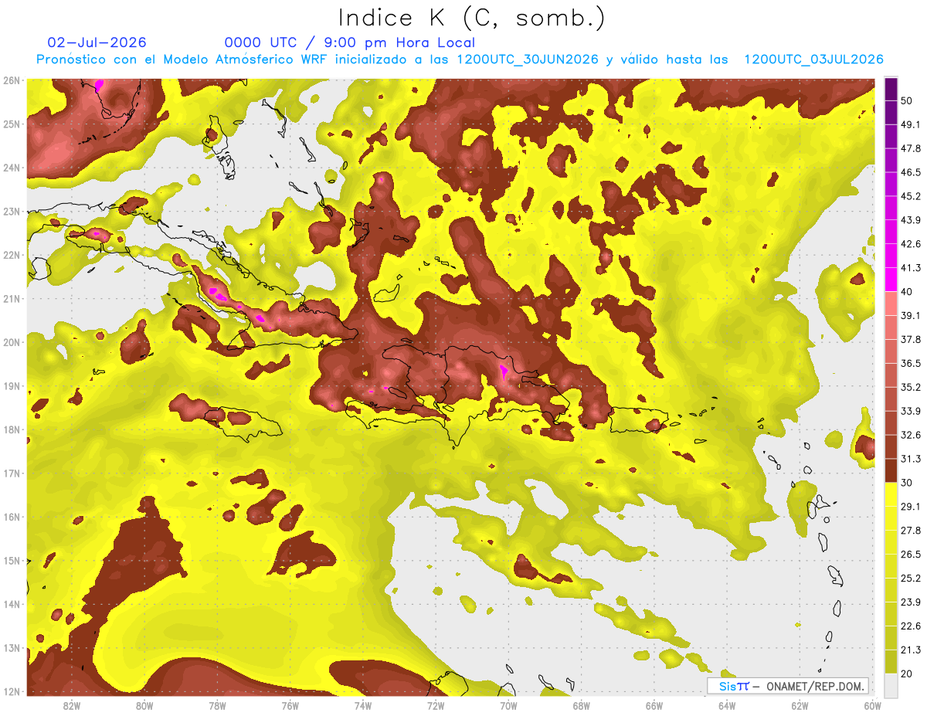Click the colorbar value '29.1'
This screenshot has height=716, width=927.
(910, 507)
